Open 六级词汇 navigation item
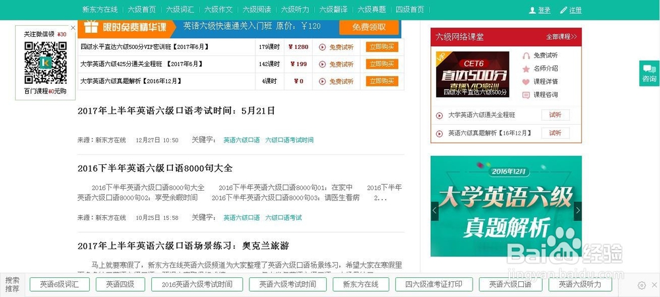 (x=180, y=10)
